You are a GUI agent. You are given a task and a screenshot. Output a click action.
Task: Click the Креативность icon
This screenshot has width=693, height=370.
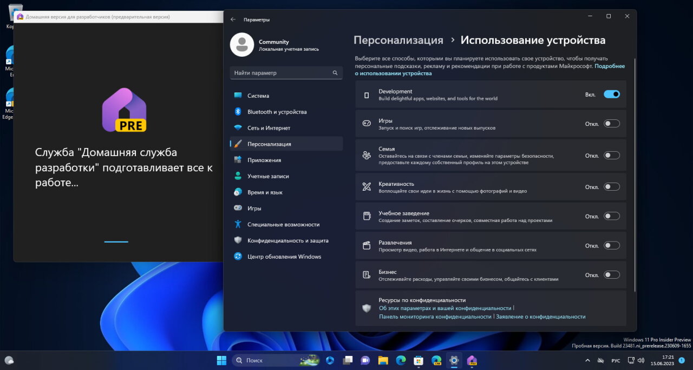pos(367,187)
